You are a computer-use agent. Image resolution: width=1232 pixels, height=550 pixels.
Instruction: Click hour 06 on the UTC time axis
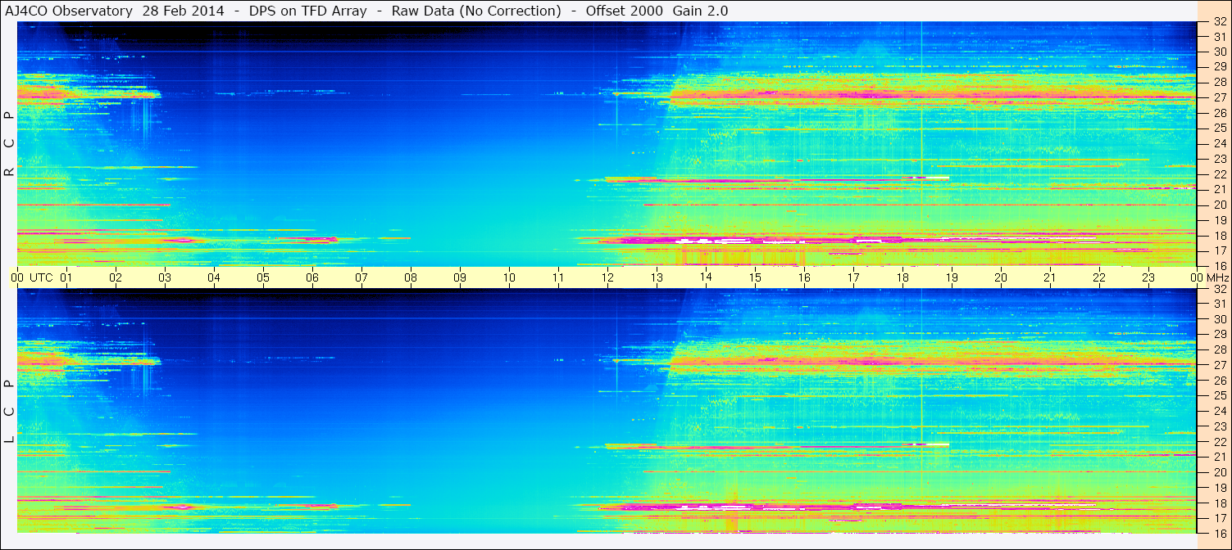pyautogui.click(x=312, y=277)
